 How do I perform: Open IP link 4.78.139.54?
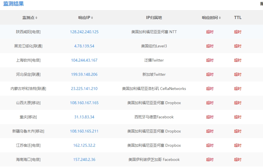(x=84, y=46)
